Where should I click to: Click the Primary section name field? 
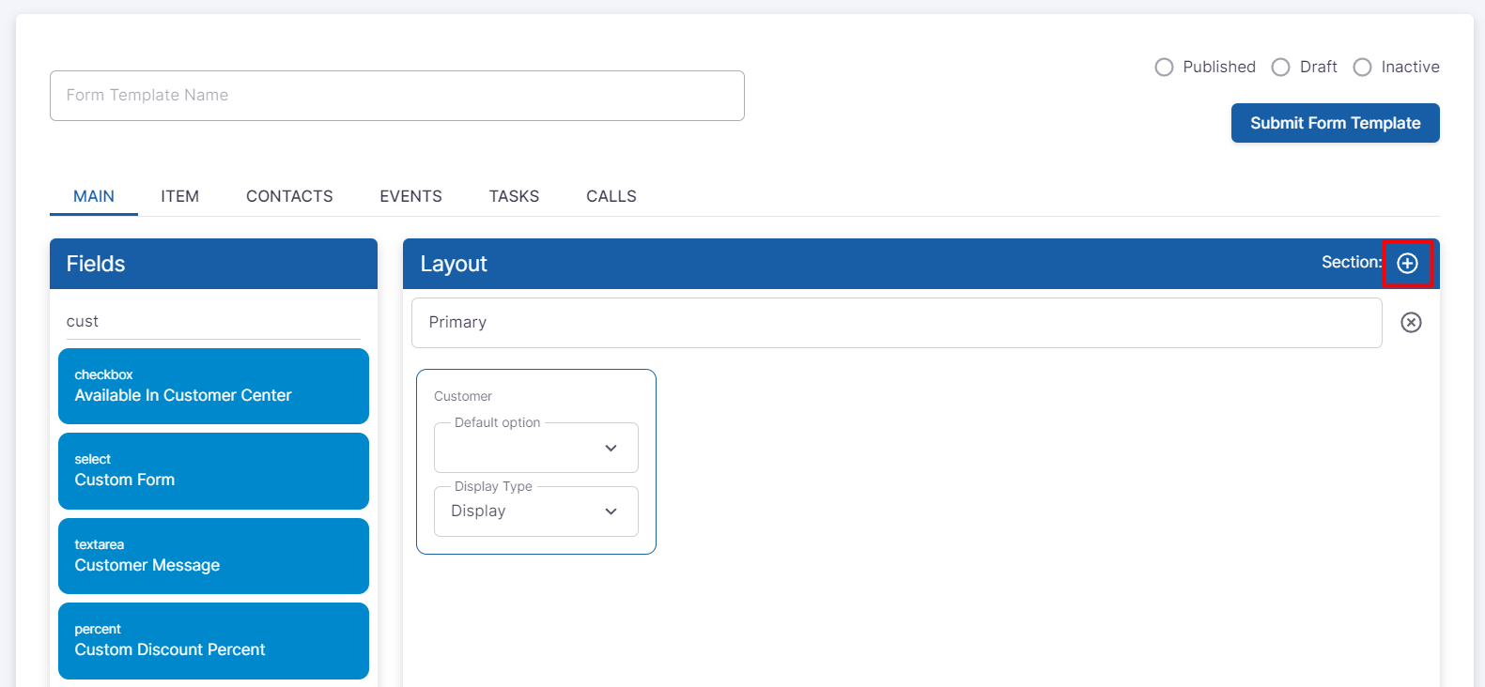point(896,323)
